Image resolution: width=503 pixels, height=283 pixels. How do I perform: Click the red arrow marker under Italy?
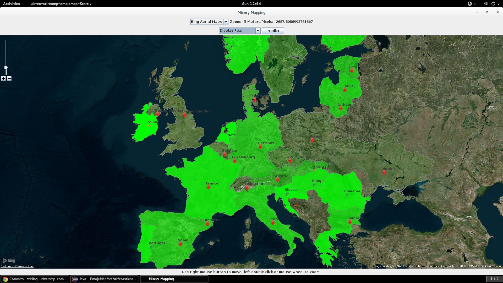(x=273, y=223)
